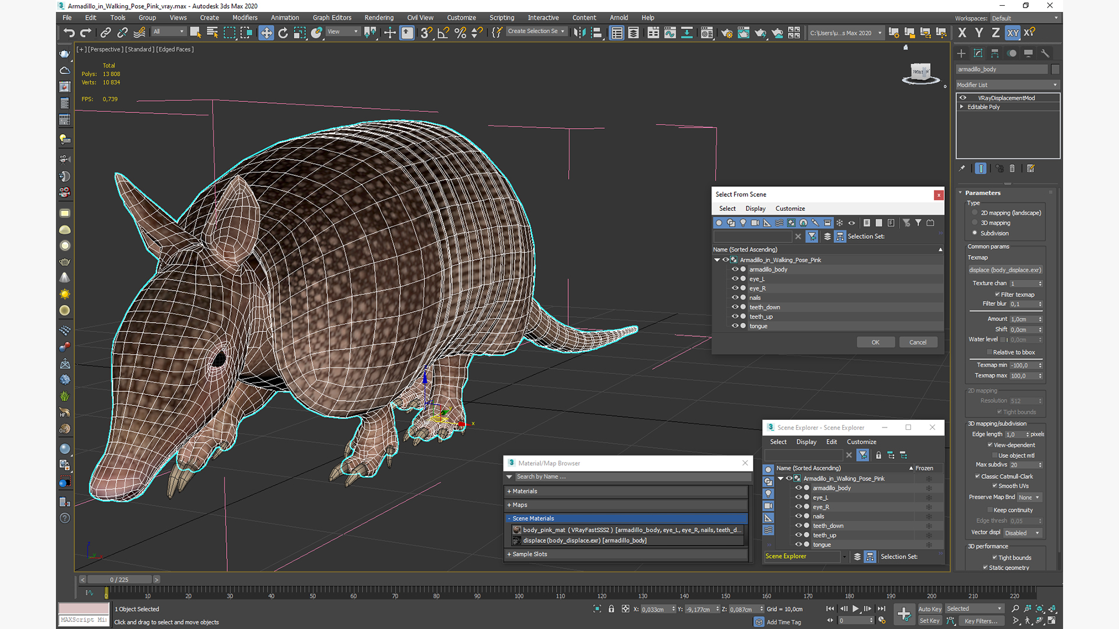Toggle Layer Explorer toolbar icon

(x=634, y=33)
